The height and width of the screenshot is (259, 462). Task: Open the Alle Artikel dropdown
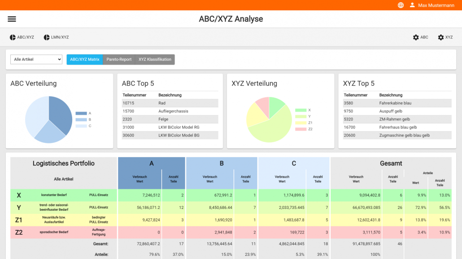[x=36, y=59]
